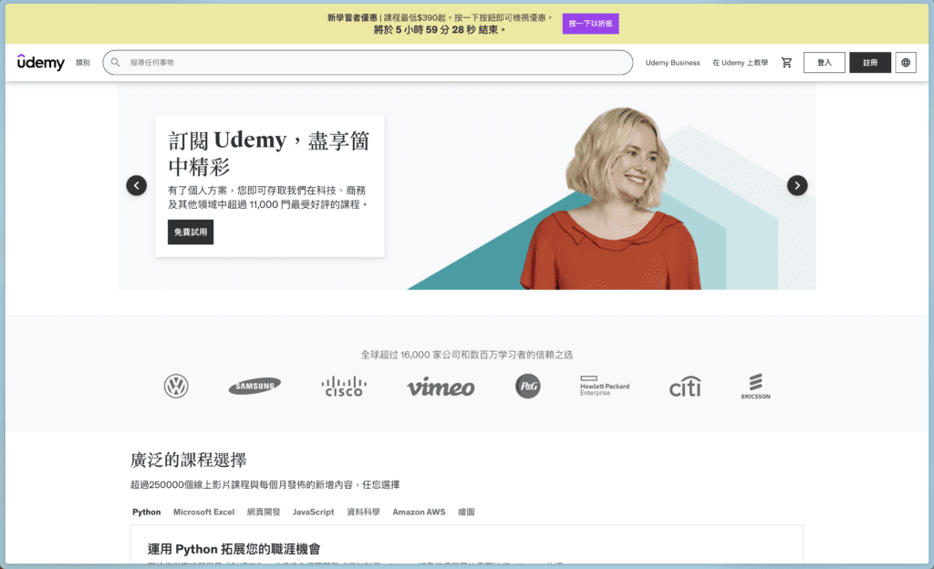
Task: Click the carousel previous arrow
Action: pos(137,185)
